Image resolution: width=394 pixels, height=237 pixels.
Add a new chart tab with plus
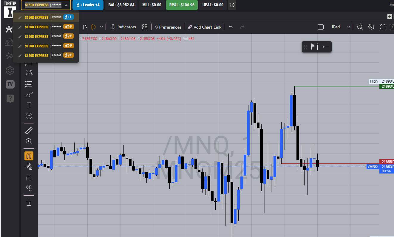(390, 16)
